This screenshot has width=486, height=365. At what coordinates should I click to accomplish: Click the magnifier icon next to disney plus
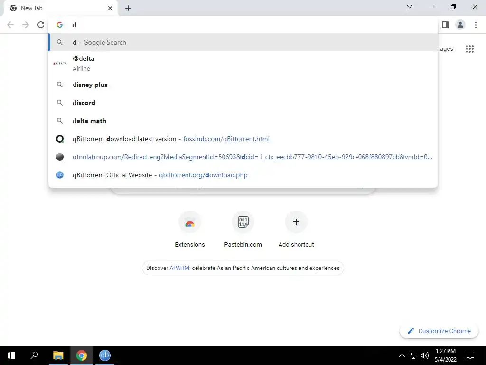pyautogui.click(x=60, y=85)
